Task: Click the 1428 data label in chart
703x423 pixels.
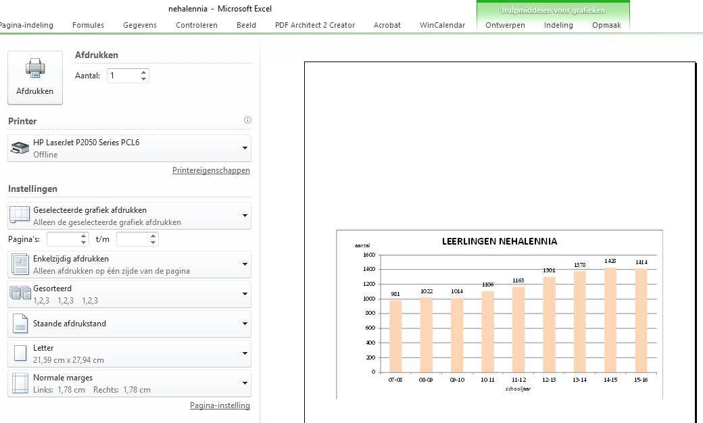Action: click(x=610, y=261)
